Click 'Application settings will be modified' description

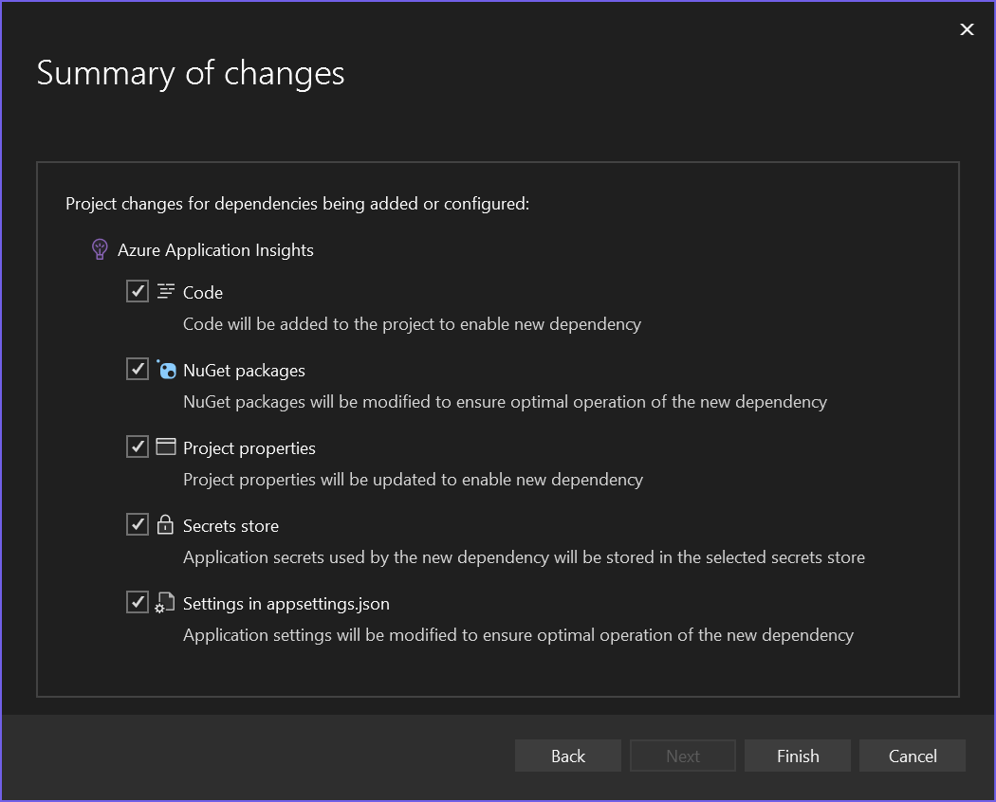click(x=518, y=635)
